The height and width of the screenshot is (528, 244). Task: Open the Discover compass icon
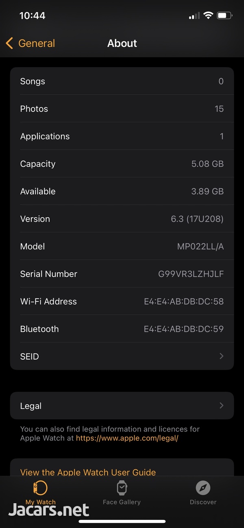(x=203, y=487)
